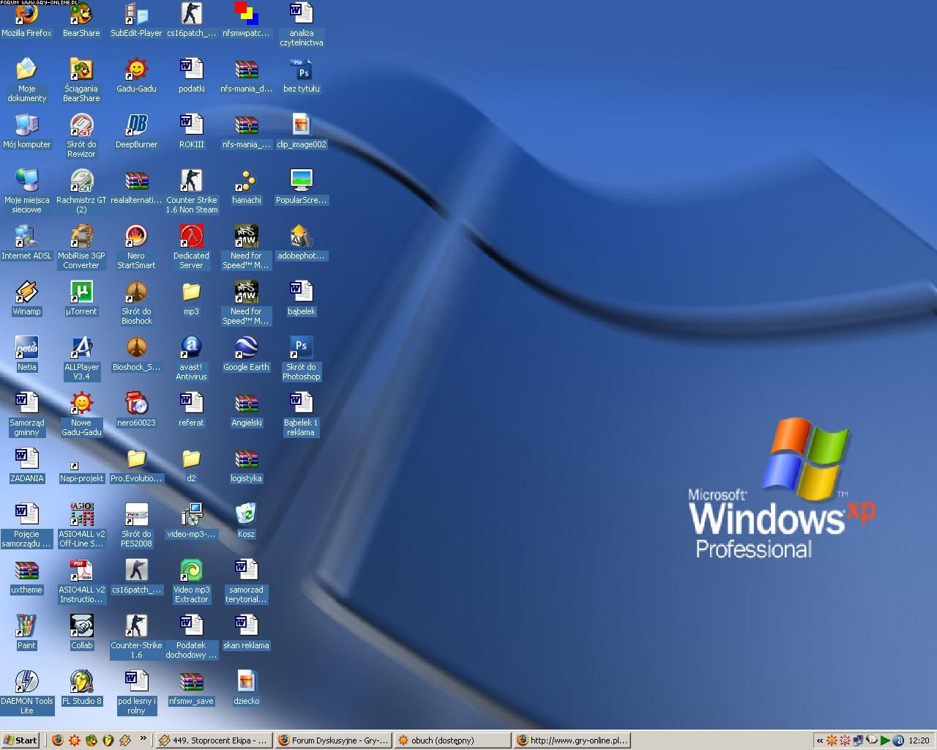Select the Moje miejsca sieciowe icon
This screenshot has width=937, height=750.
[26, 191]
